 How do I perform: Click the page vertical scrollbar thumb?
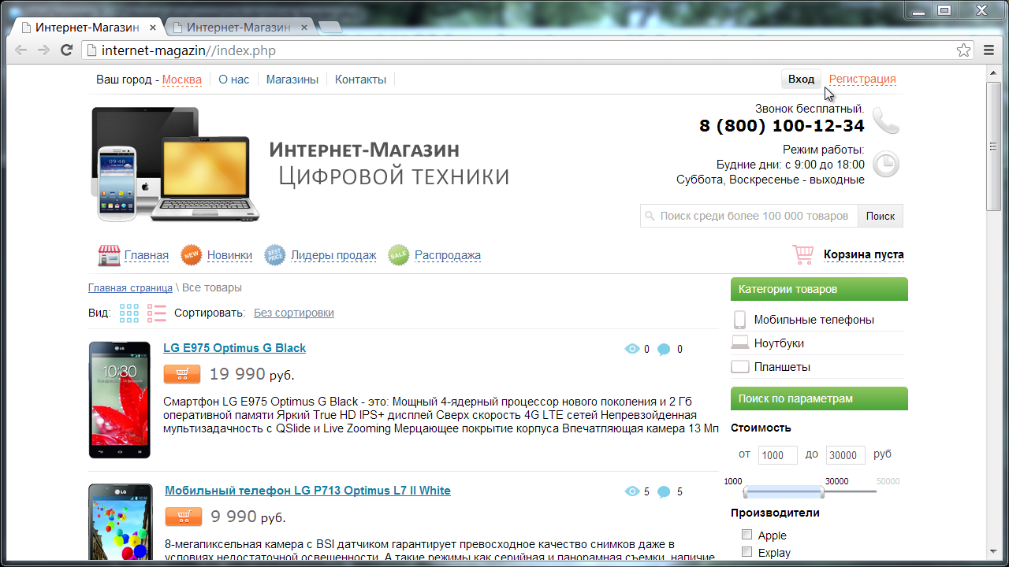click(993, 146)
